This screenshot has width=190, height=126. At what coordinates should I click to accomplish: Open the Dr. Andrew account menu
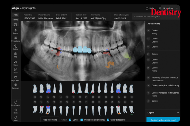coord(167,8)
